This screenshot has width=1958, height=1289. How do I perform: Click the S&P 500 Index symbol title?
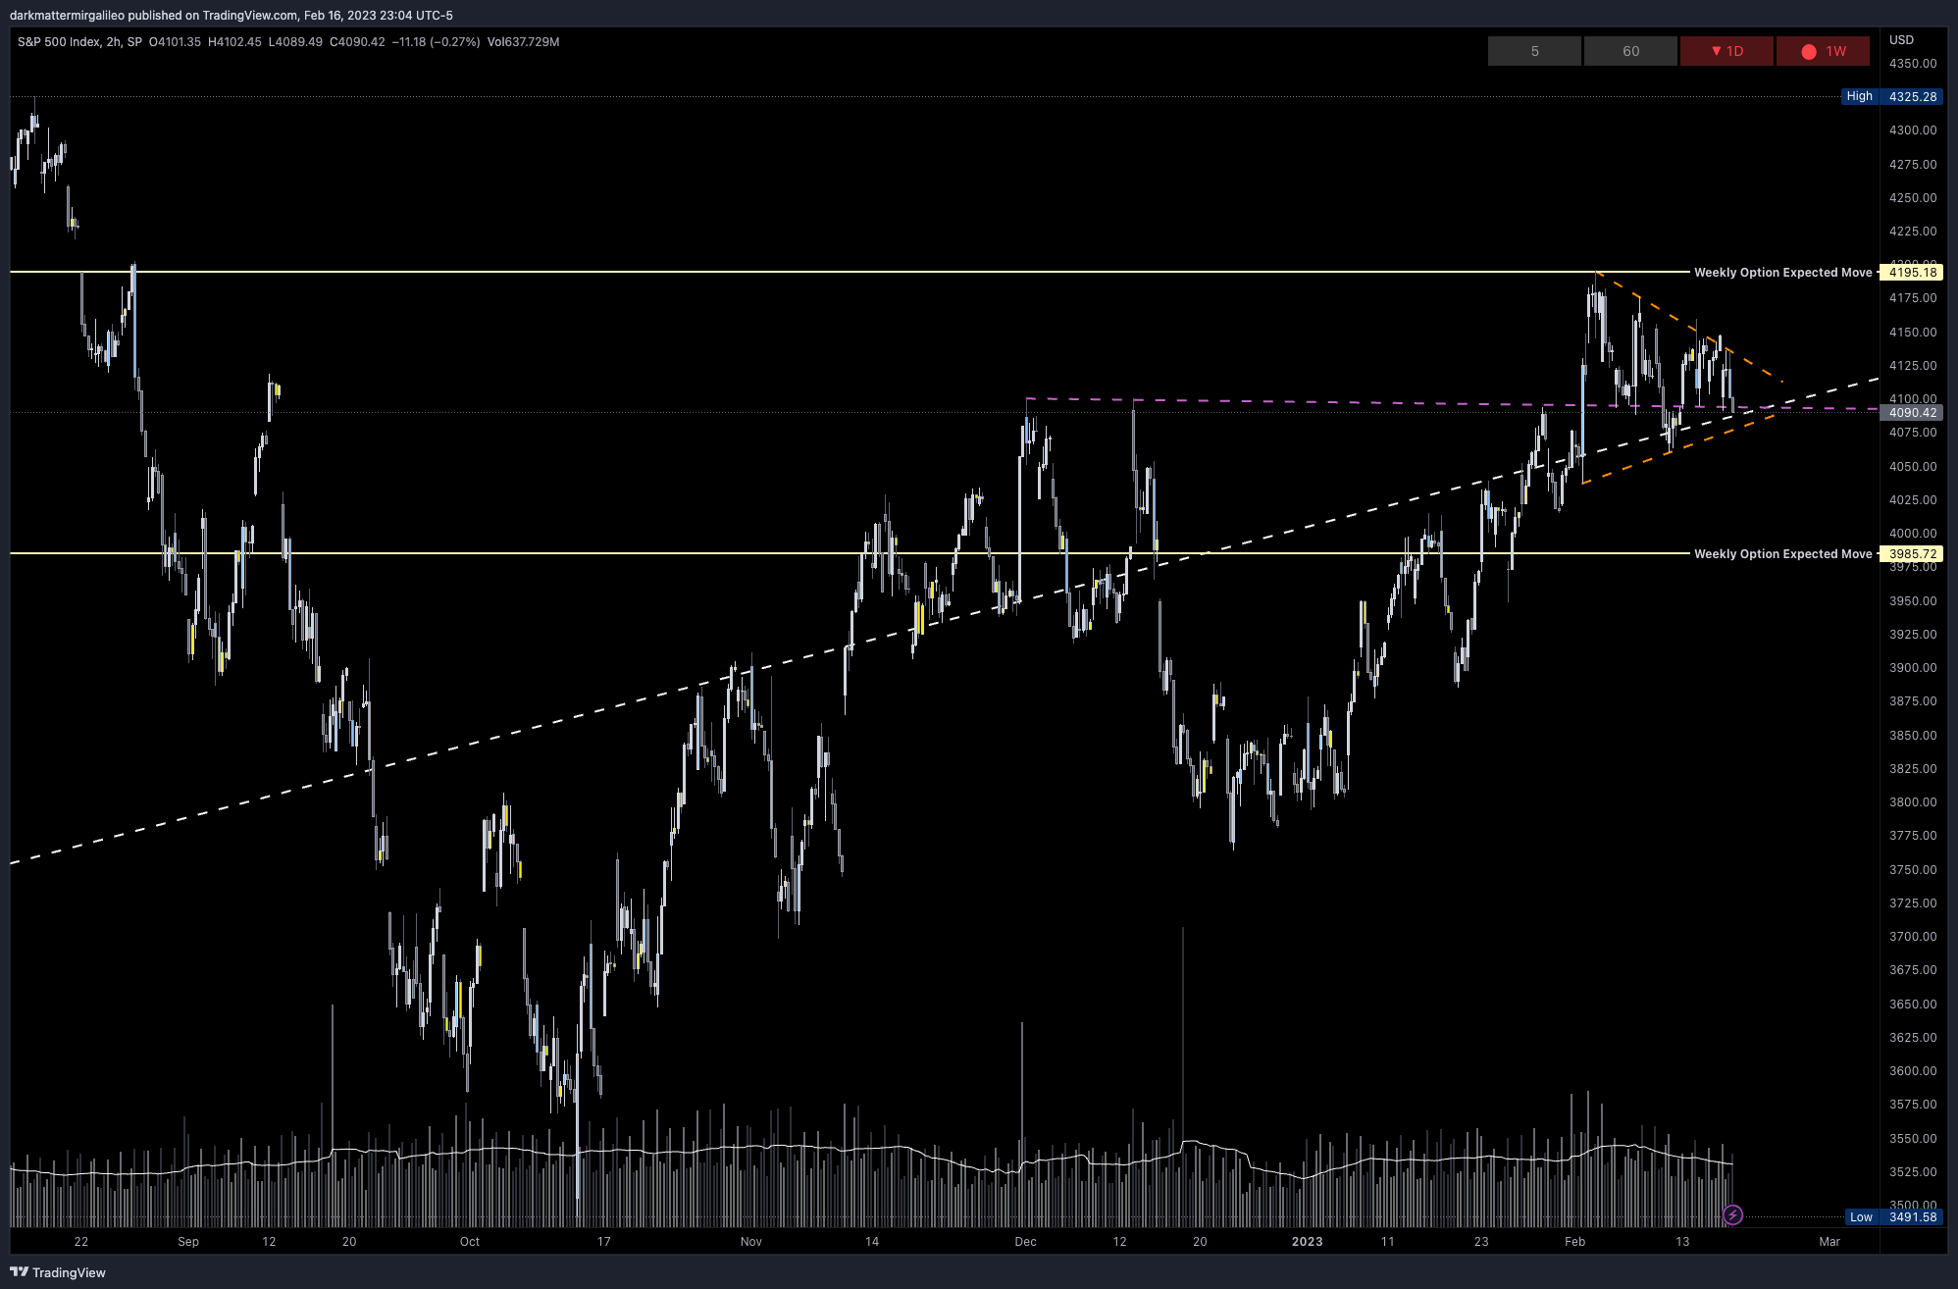tap(59, 42)
